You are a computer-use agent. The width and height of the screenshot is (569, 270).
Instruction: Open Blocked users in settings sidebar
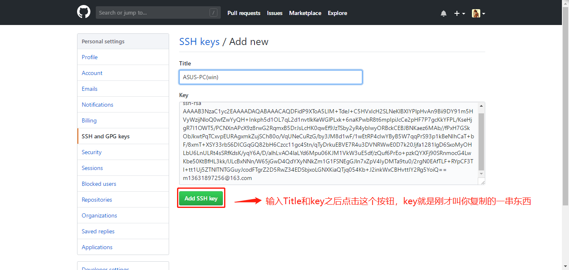(99, 184)
